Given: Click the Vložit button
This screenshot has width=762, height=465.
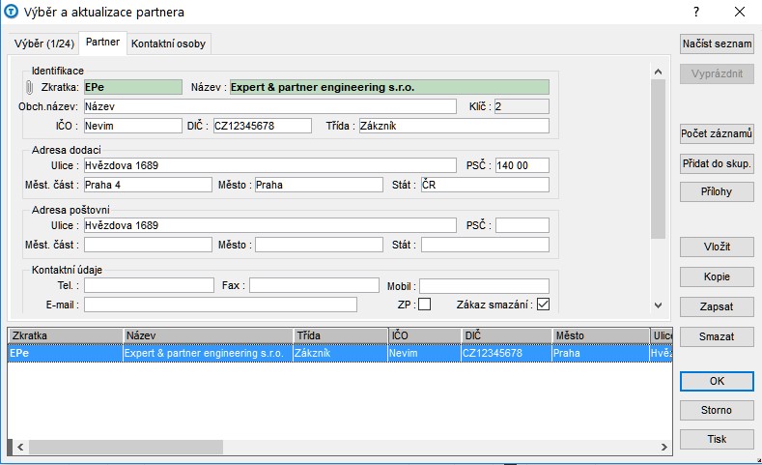Looking at the screenshot, I should [x=717, y=247].
